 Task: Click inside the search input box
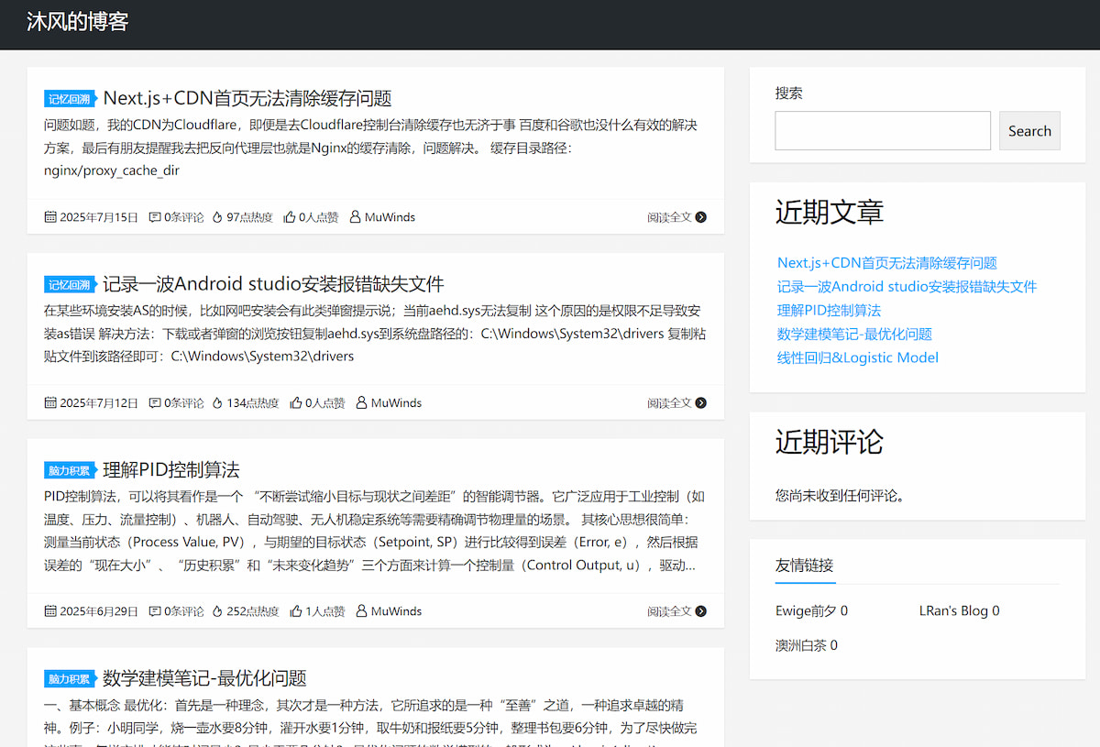[x=883, y=130]
